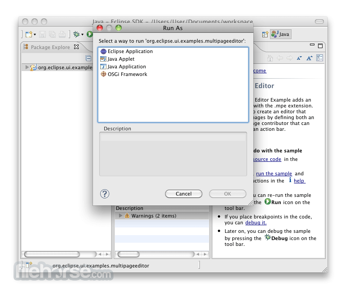Viewport: 345px width, 294px height.
Task: Click the Debug bug icon in toolbar
Action: (76, 34)
